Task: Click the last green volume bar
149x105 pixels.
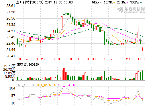Action: pyautogui.click(x=142, y=75)
